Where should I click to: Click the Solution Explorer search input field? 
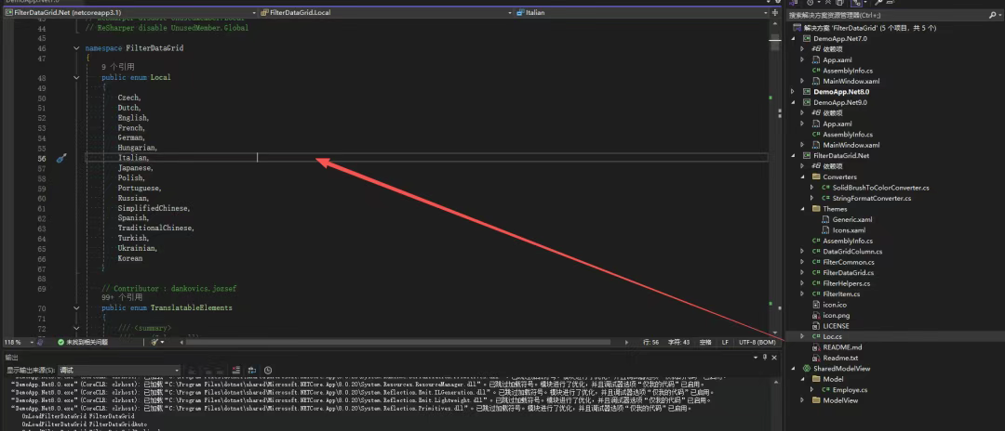[x=890, y=15]
